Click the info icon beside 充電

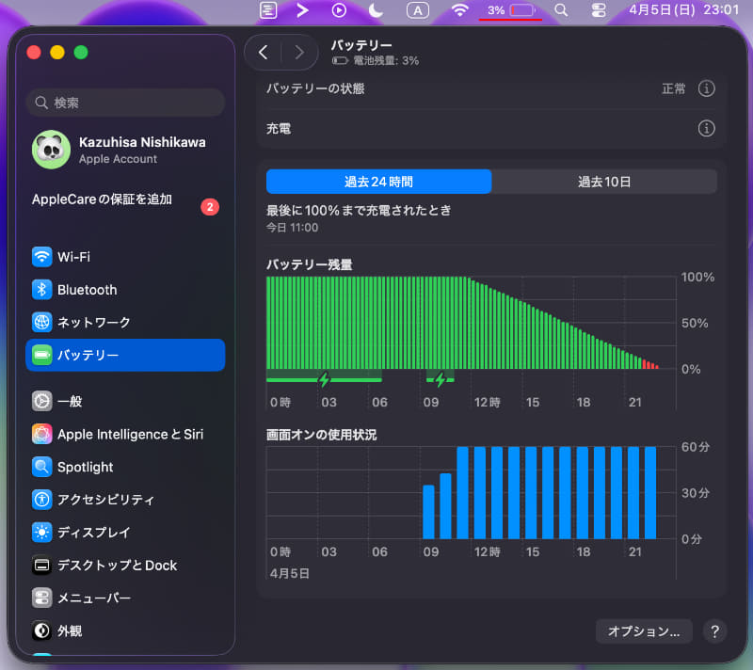(707, 129)
